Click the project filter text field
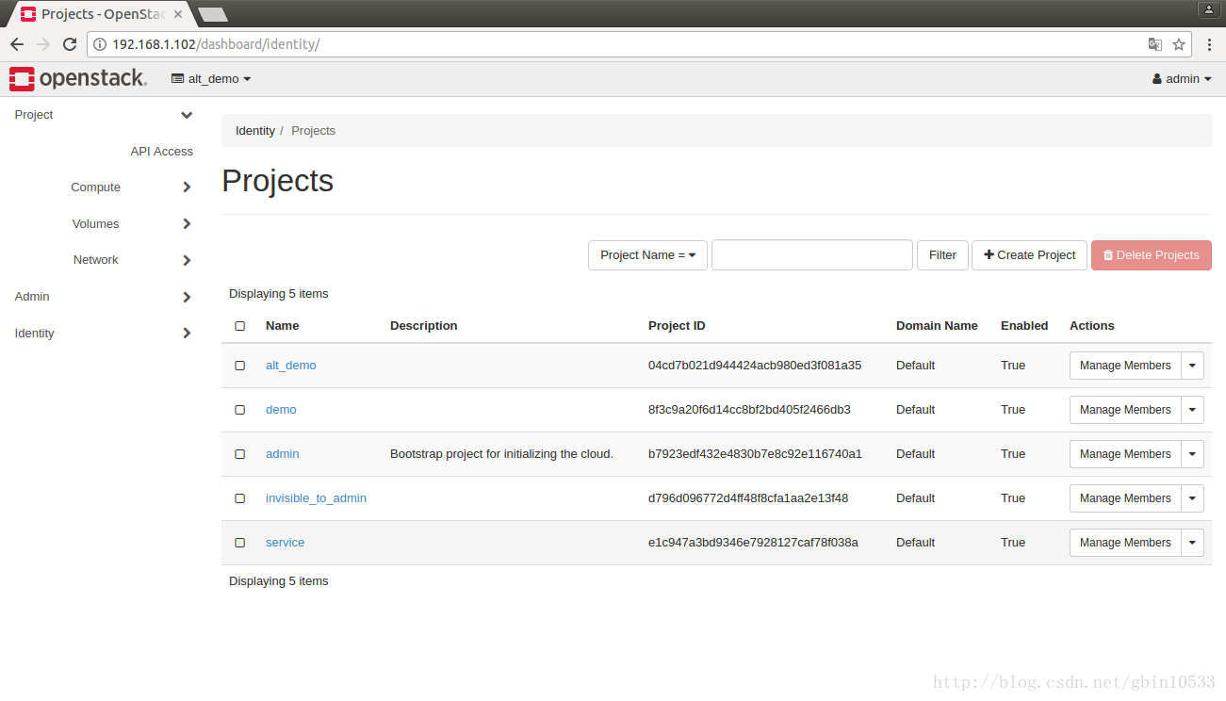 coord(812,255)
